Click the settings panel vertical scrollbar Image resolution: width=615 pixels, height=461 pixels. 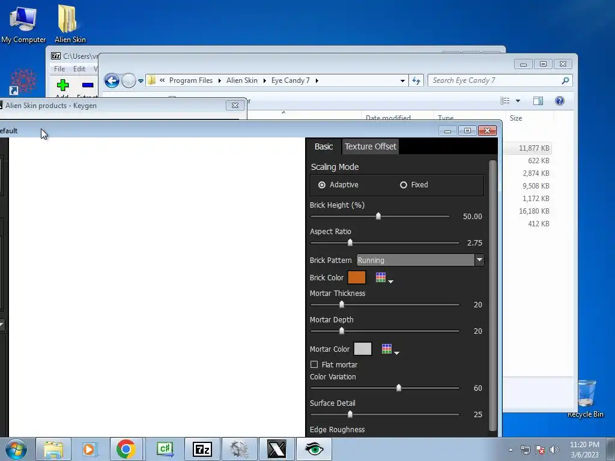click(492, 295)
